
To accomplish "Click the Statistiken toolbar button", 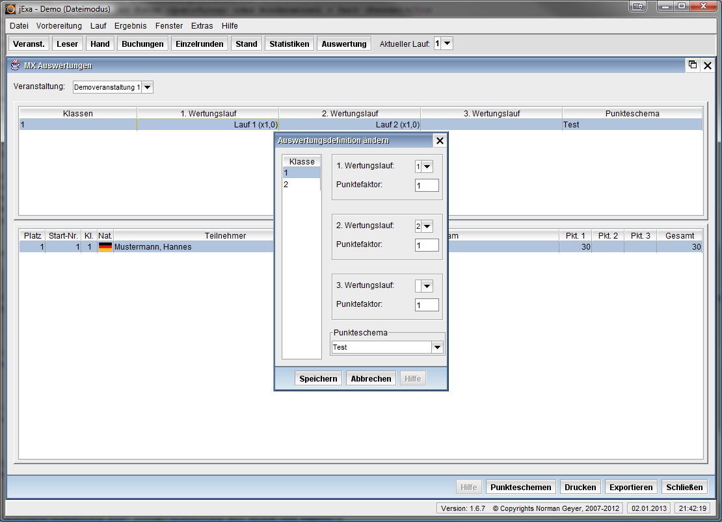I will coord(289,44).
